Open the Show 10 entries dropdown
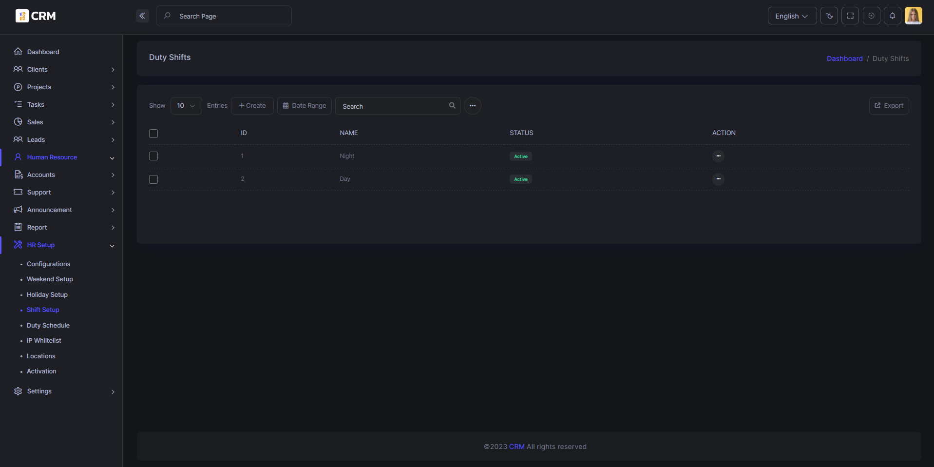The height and width of the screenshot is (467, 934). pos(186,106)
